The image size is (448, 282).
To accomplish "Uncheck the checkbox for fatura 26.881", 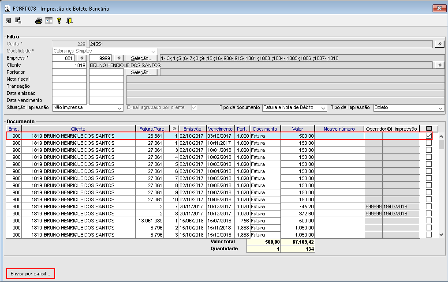I will 429,136.
